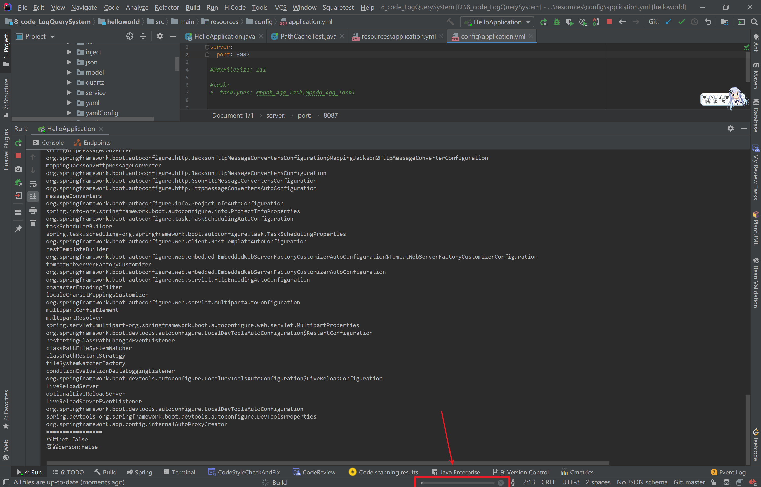The width and height of the screenshot is (761, 487).
Task: Expand the quartz folder
Action: click(69, 82)
